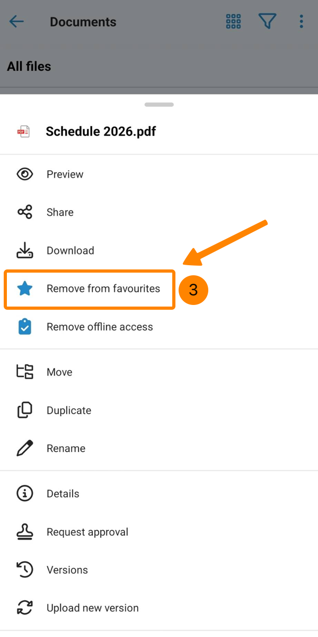Choose Upload new version

tap(93, 608)
